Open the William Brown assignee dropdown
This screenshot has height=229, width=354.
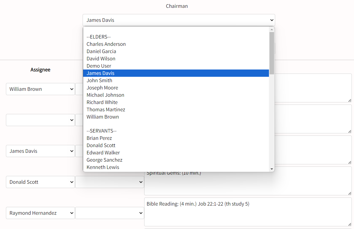pyautogui.click(x=41, y=89)
